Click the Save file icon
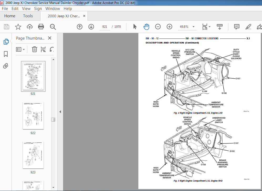This screenshot has width=262, height=191. (7, 27)
